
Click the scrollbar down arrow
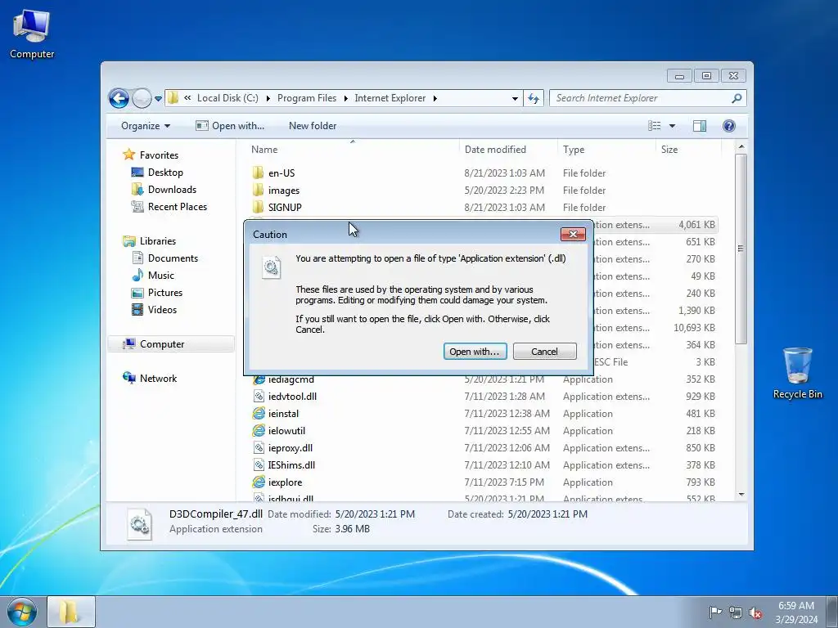pyautogui.click(x=741, y=495)
